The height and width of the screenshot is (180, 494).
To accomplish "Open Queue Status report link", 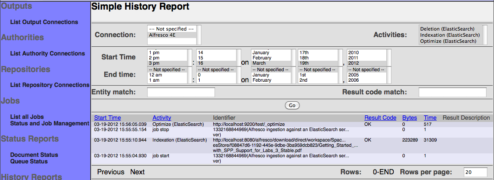I will point(29,161).
